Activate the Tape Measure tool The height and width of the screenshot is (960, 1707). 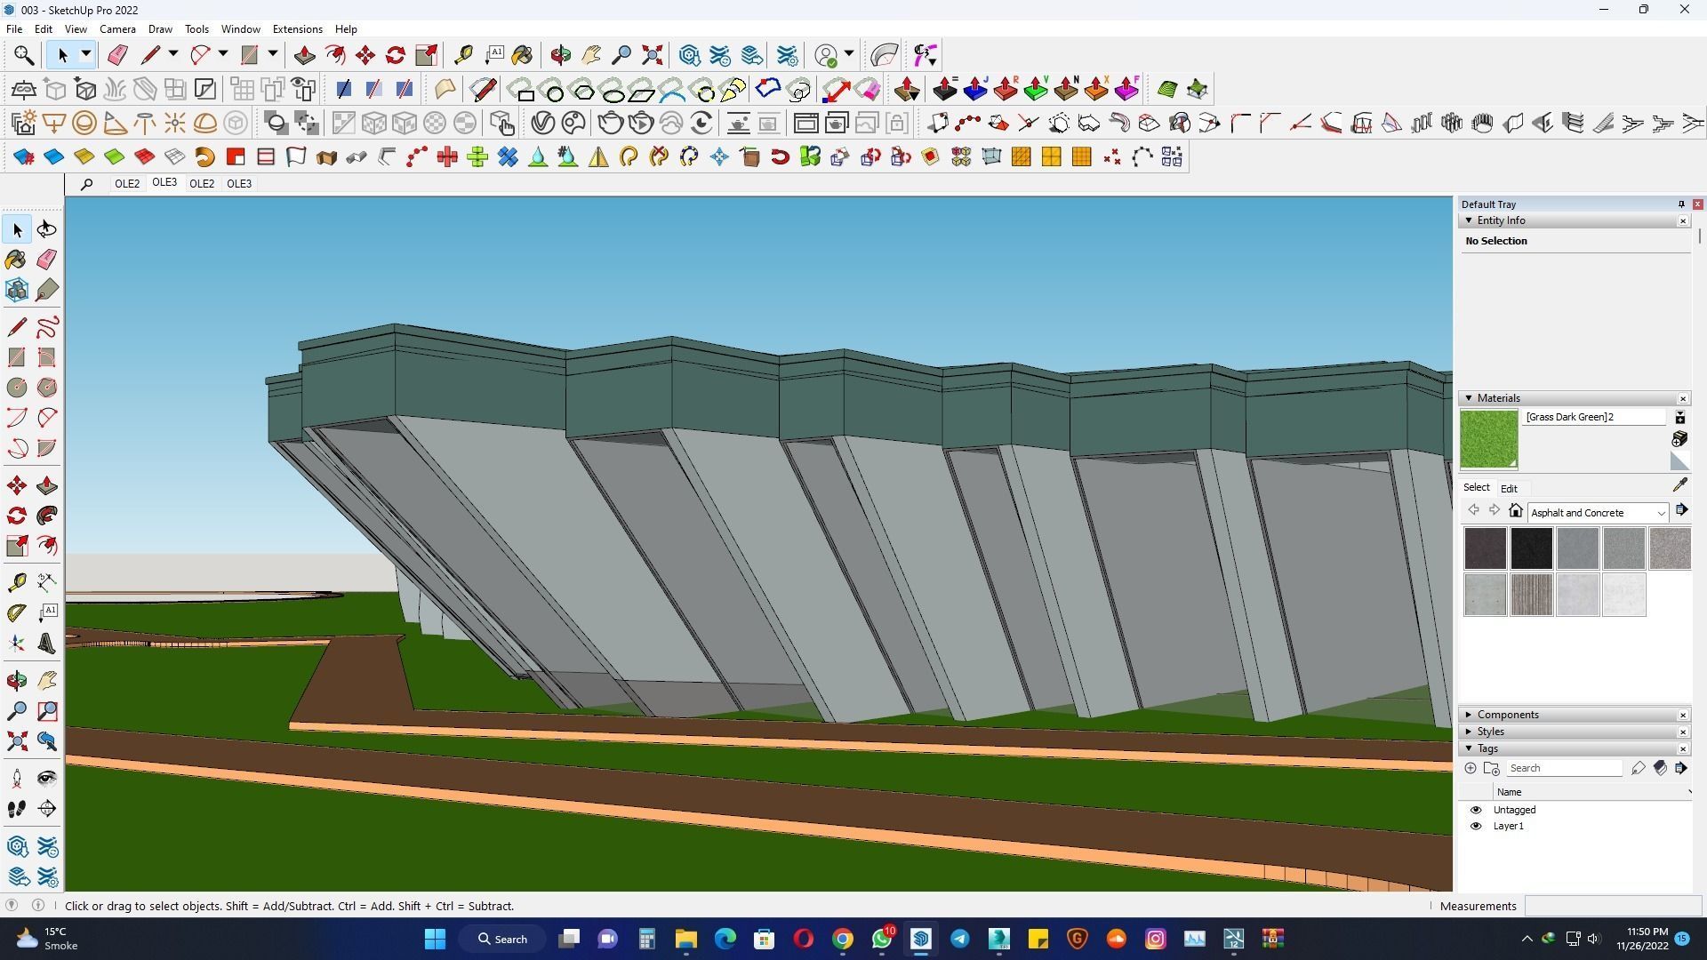click(17, 583)
